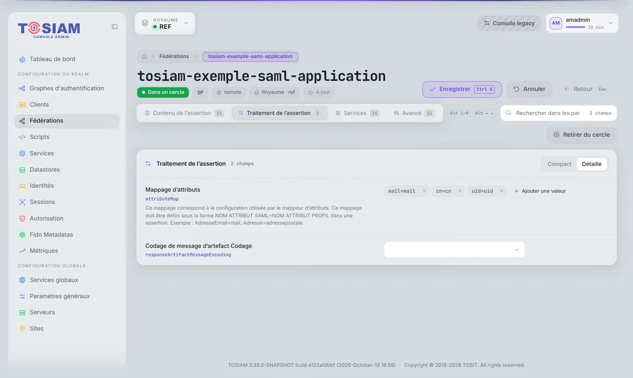Open Services globaux
Image resolution: width=633 pixels, height=378 pixels.
(x=67, y=280)
